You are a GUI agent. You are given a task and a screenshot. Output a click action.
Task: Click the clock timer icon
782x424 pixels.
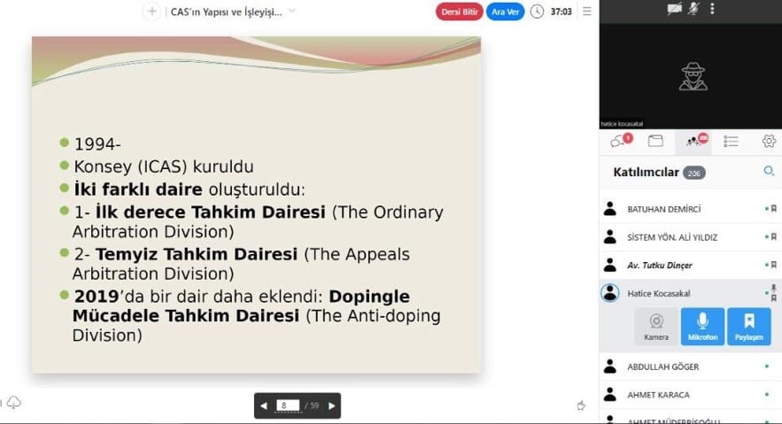tap(537, 12)
